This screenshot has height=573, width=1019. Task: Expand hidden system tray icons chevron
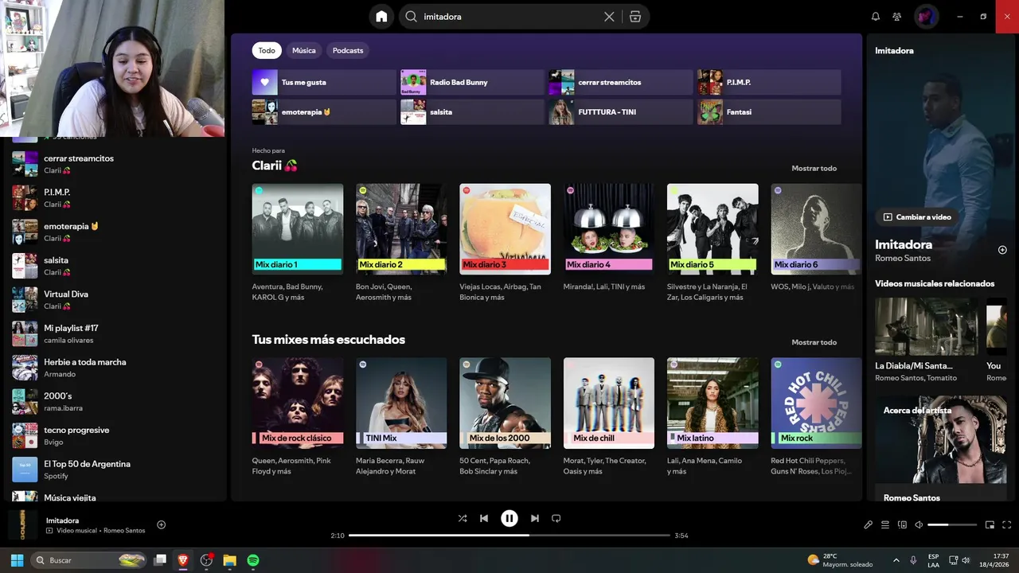coord(896,560)
